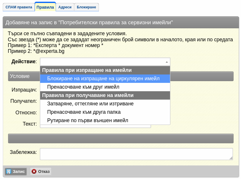The width and height of the screenshot is (241, 179).
Task: Click the Текст input field edge
Action: 96,126
